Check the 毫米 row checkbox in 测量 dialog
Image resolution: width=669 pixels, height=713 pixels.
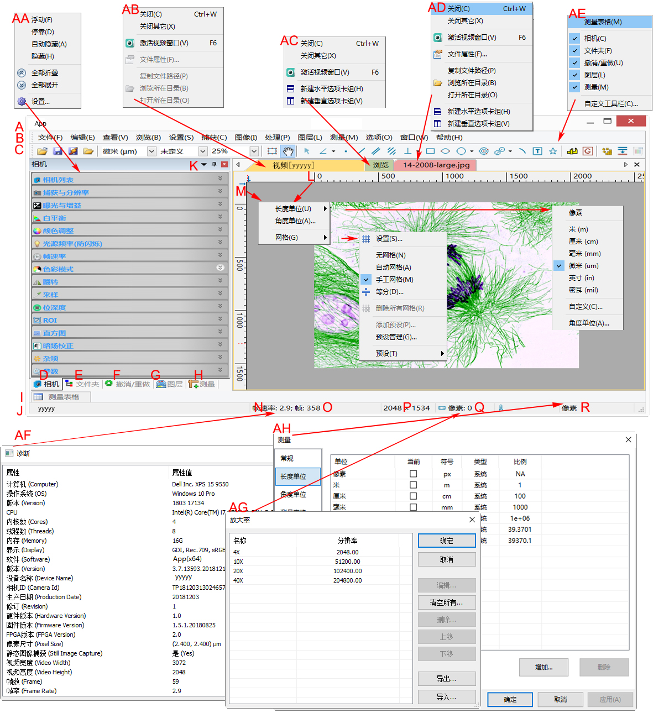413,507
